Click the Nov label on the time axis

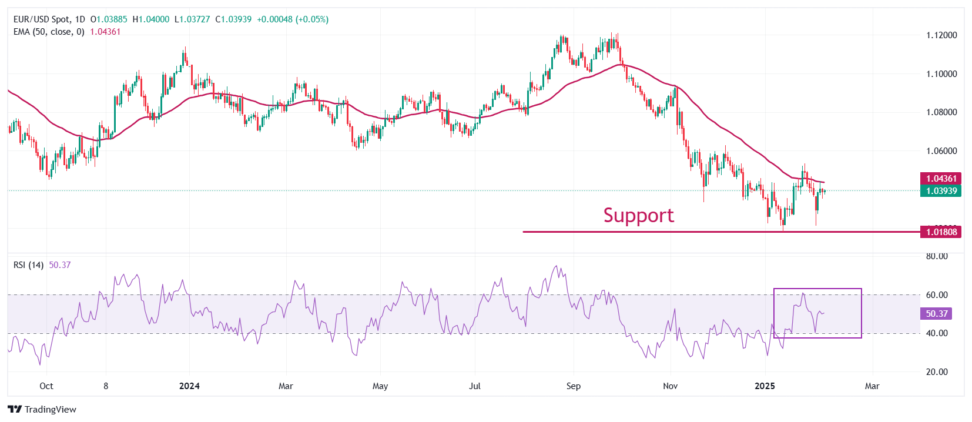670,386
